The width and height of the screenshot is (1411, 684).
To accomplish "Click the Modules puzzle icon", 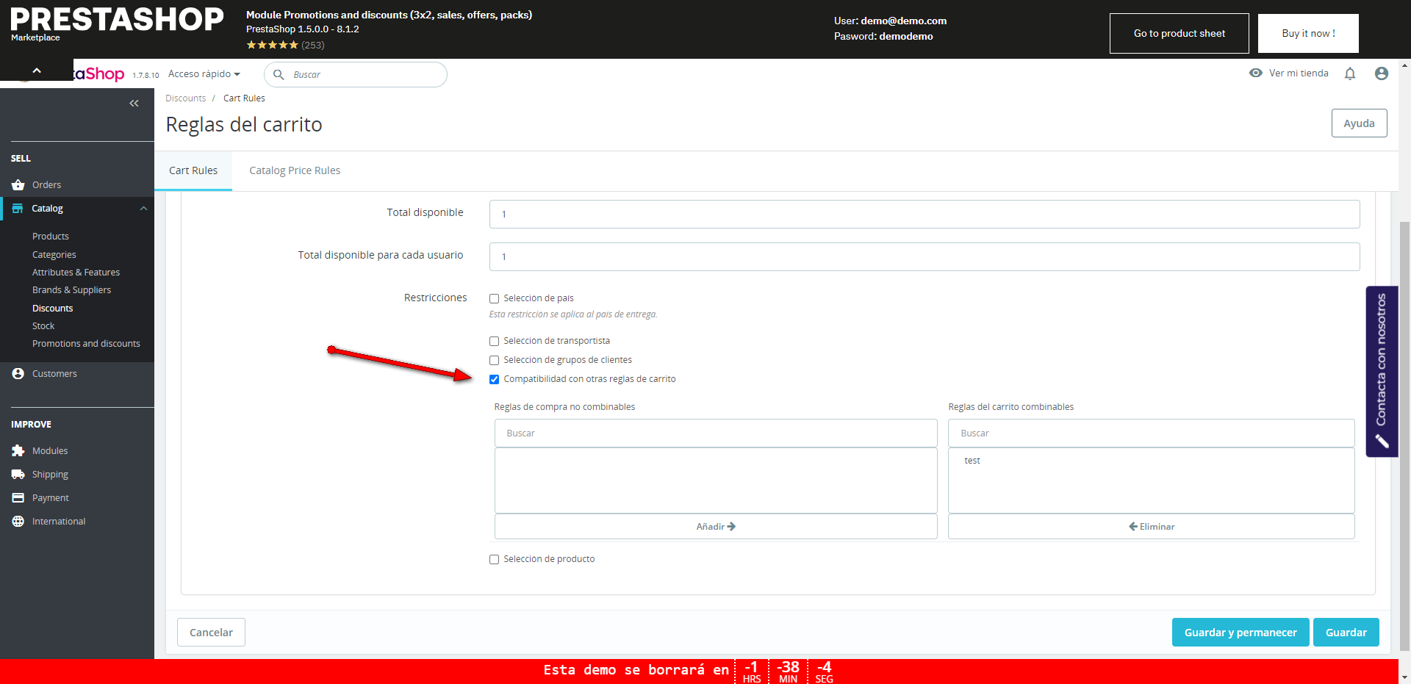I will (18, 450).
